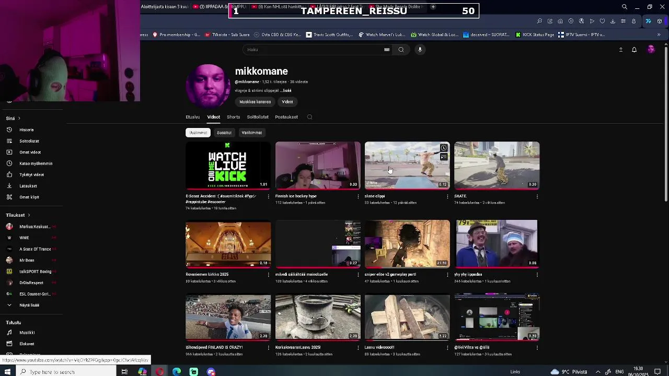Open YouTube notifications bell
Viewport: 669px width, 376px height.
pos(634,50)
